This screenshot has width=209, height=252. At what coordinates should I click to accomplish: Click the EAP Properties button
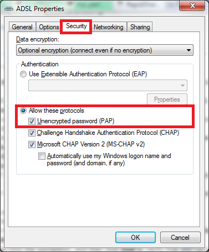167,99
